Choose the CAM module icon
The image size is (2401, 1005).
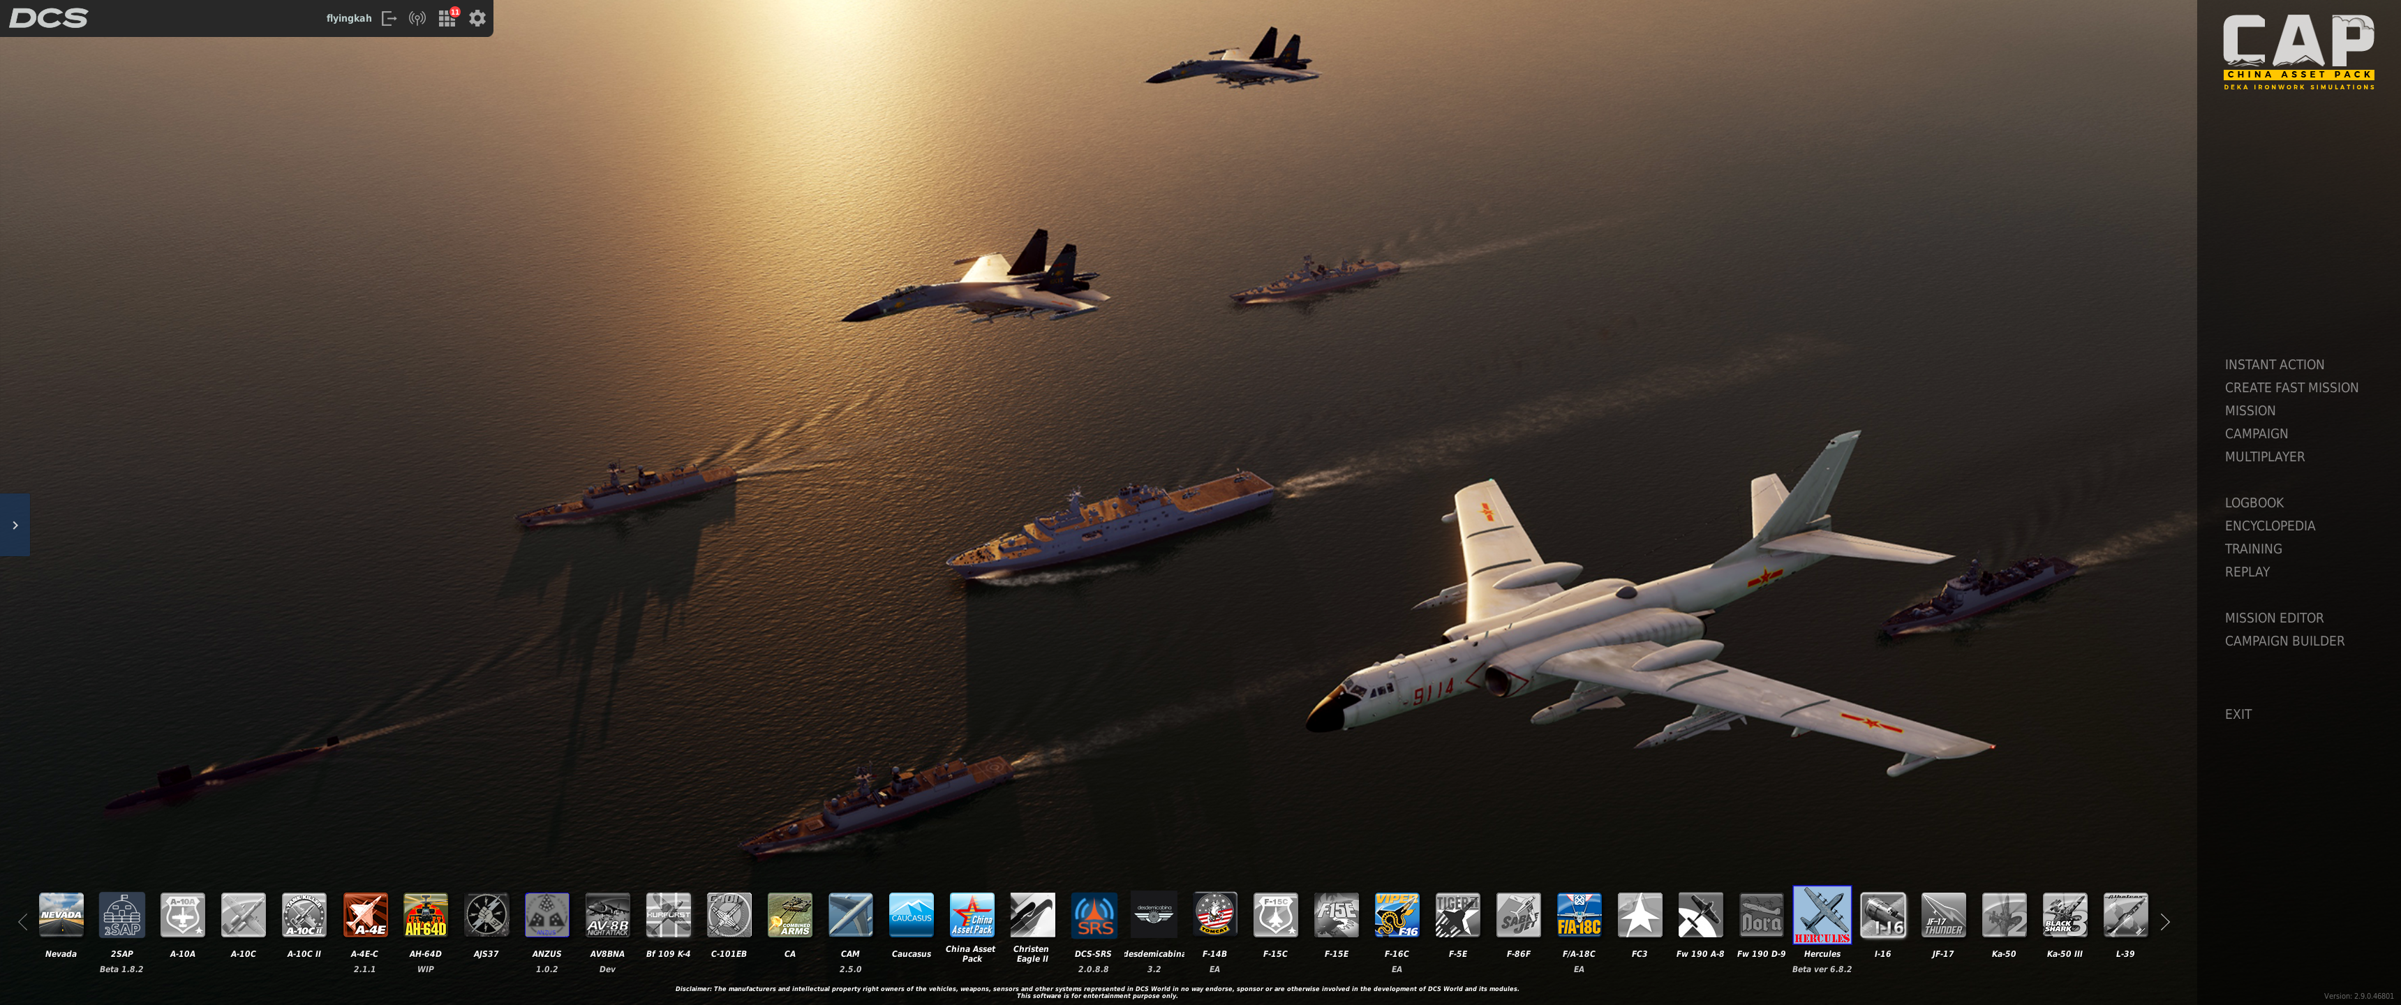click(x=850, y=914)
